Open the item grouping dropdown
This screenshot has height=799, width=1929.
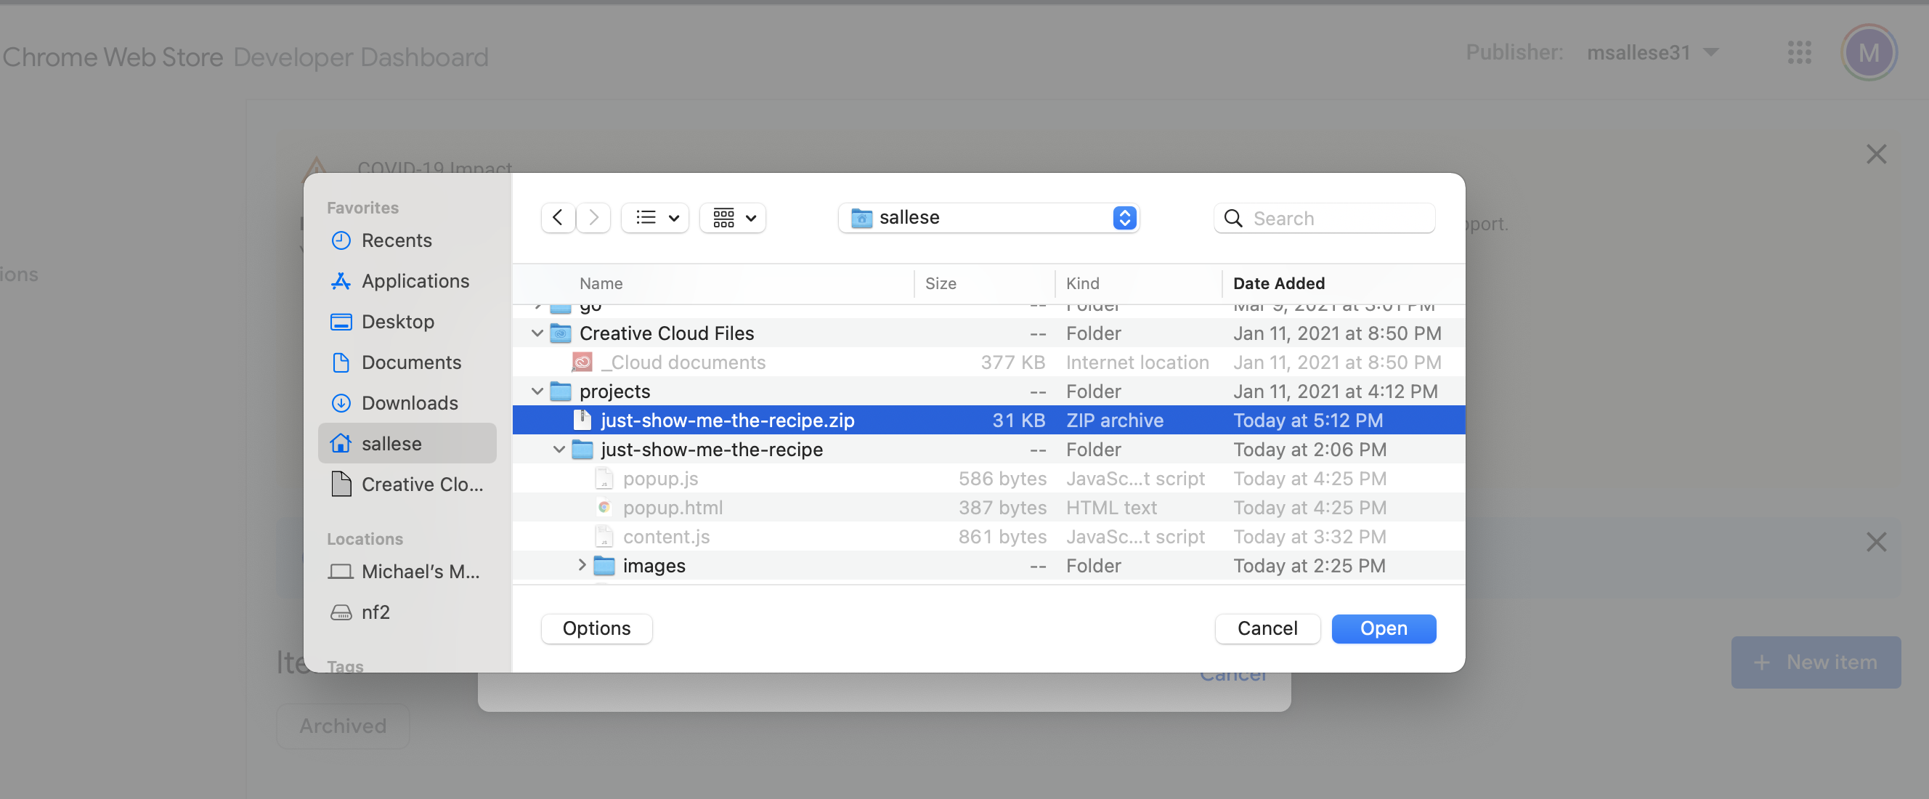732,218
